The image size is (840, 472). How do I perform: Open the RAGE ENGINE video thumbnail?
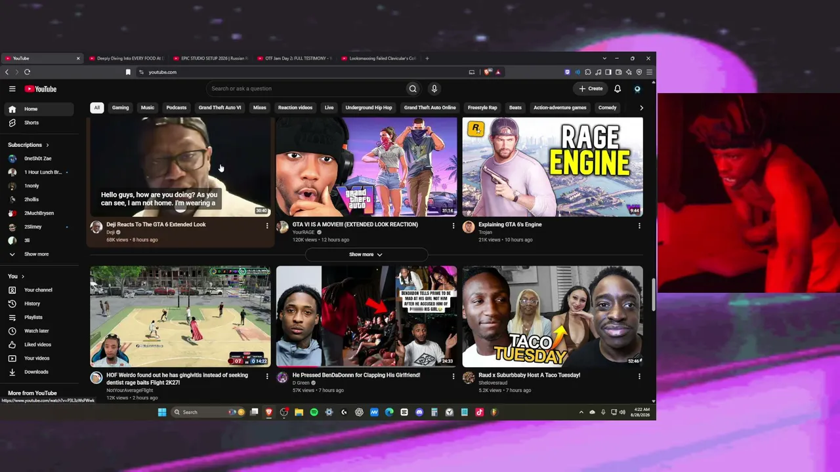coord(553,167)
